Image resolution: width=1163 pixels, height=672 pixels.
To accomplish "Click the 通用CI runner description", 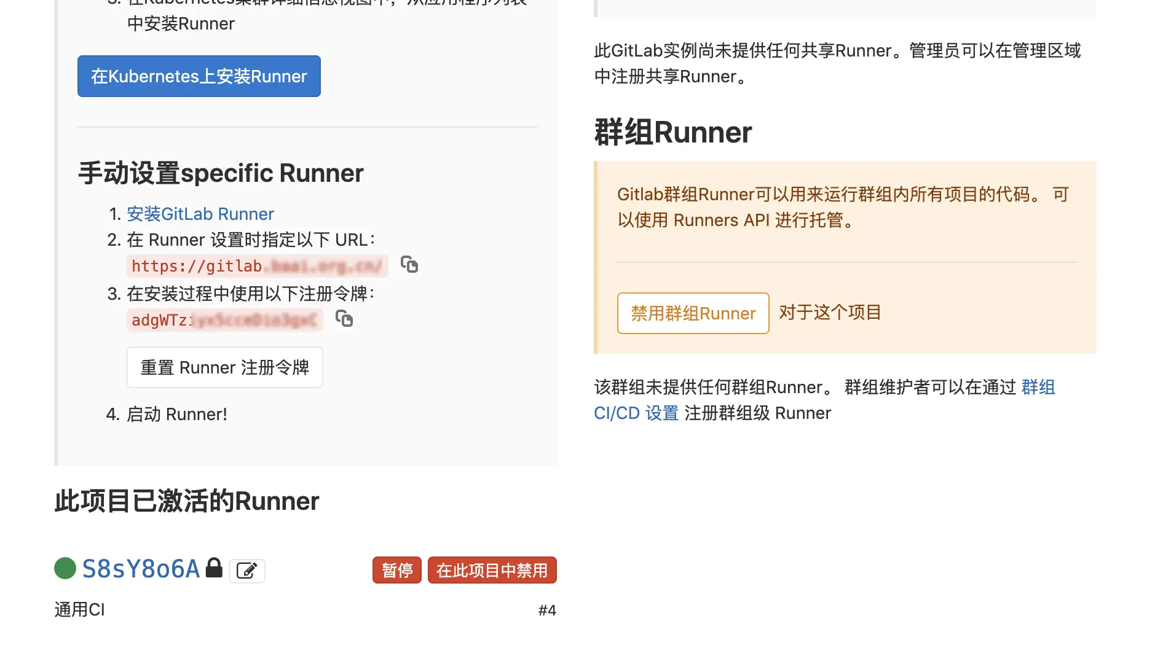I will pyautogui.click(x=79, y=609).
